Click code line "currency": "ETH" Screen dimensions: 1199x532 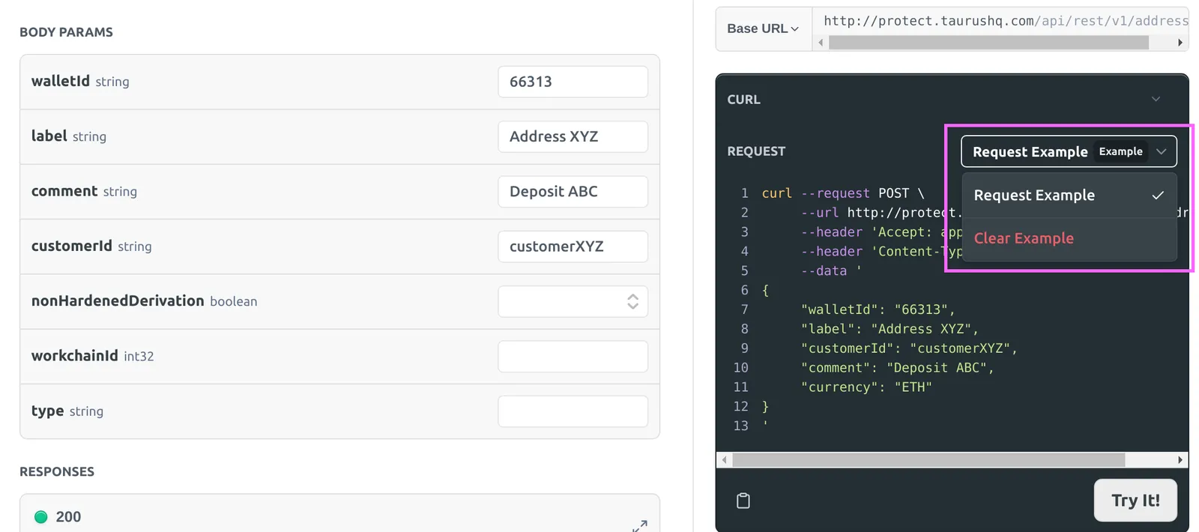pyautogui.click(x=866, y=387)
